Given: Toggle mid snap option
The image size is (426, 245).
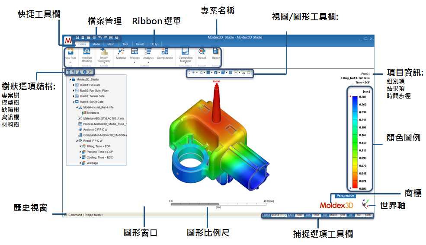Looking at the screenshot, I should (317, 215).
